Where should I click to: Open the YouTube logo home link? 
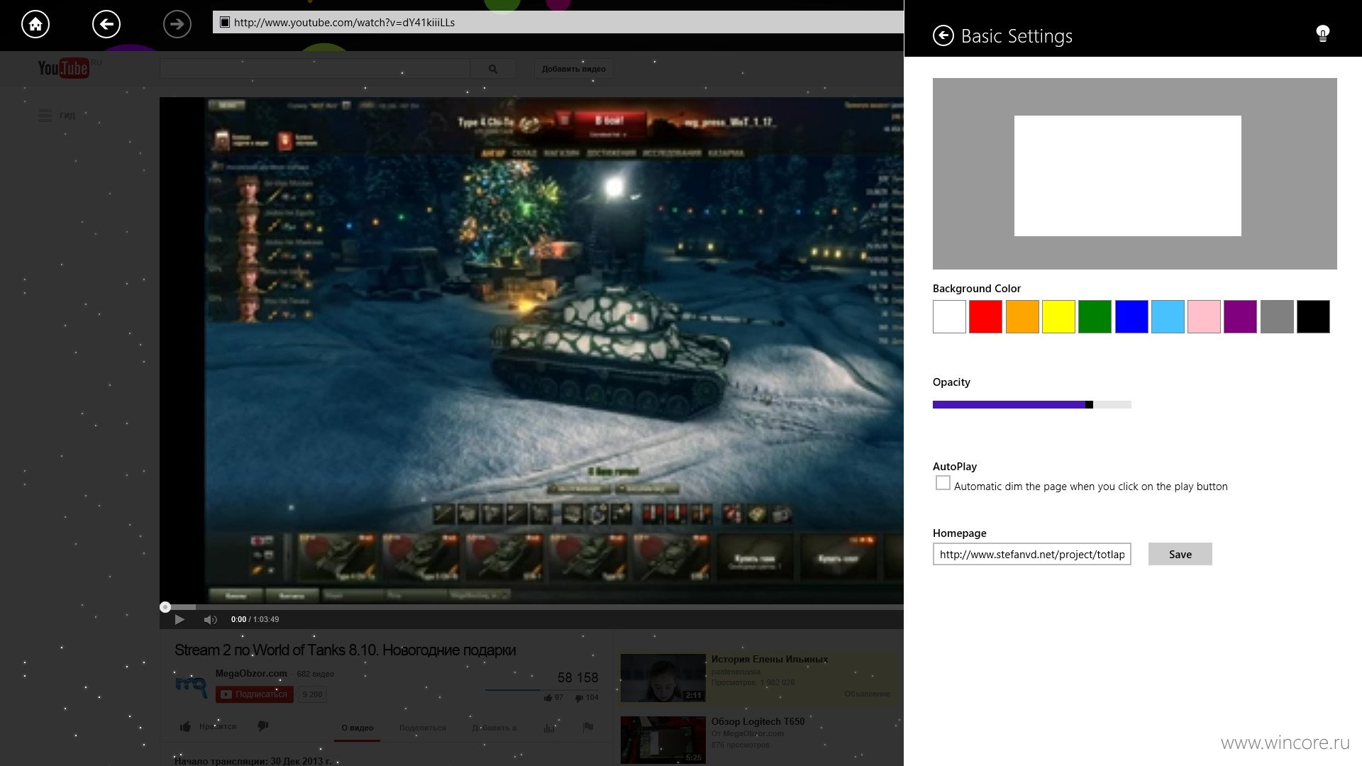tap(63, 68)
